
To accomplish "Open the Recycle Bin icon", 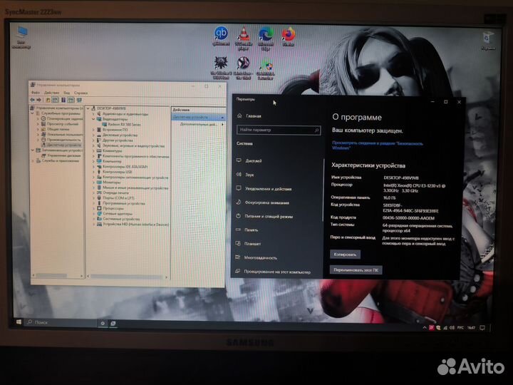I will click(488, 37).
